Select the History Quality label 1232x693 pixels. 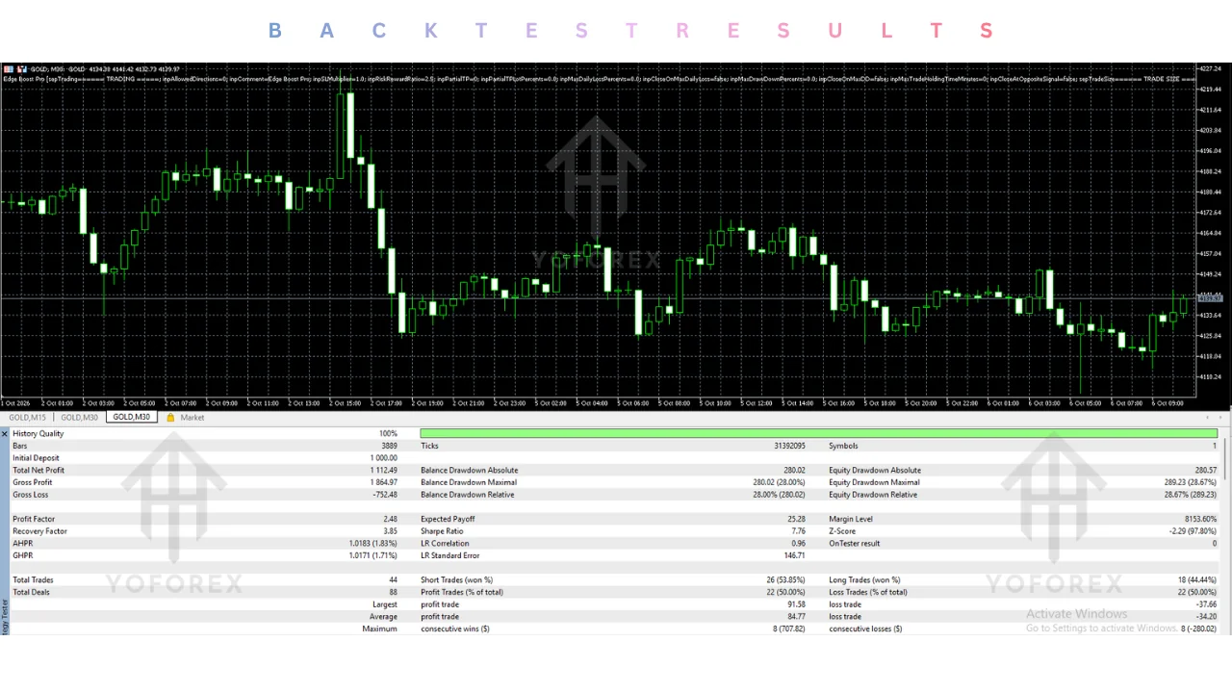pos(38,434)
